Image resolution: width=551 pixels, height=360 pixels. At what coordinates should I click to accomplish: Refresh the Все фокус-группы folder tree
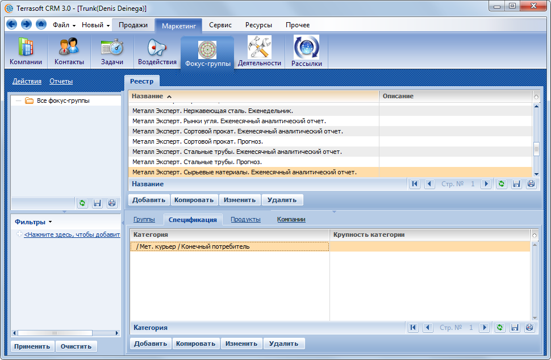click(82, 203)
